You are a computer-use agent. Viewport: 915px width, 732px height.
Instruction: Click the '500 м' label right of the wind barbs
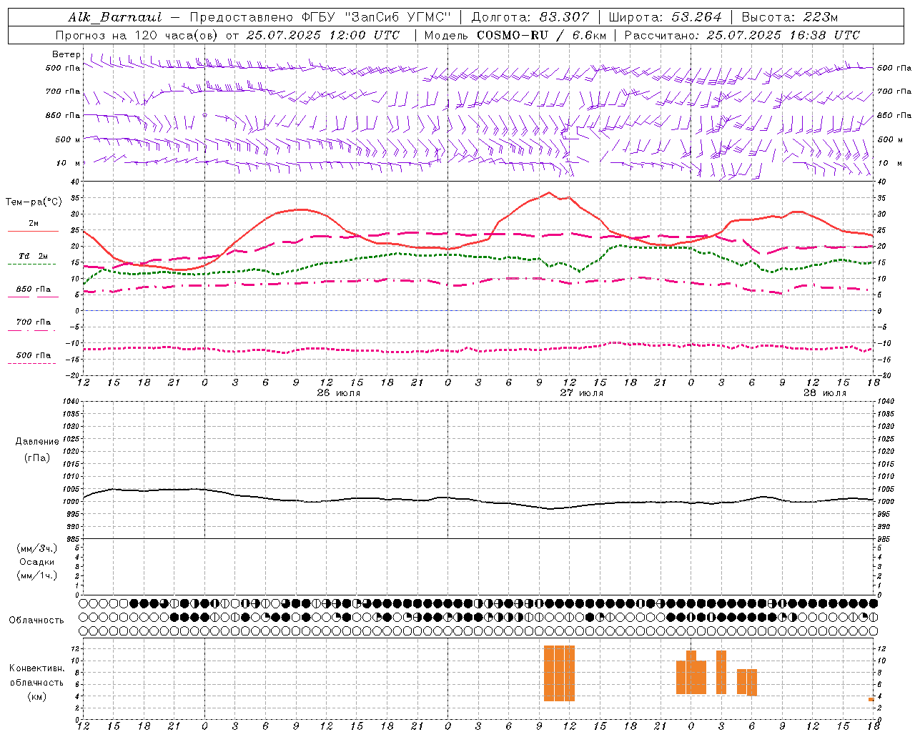coord(890,139)
